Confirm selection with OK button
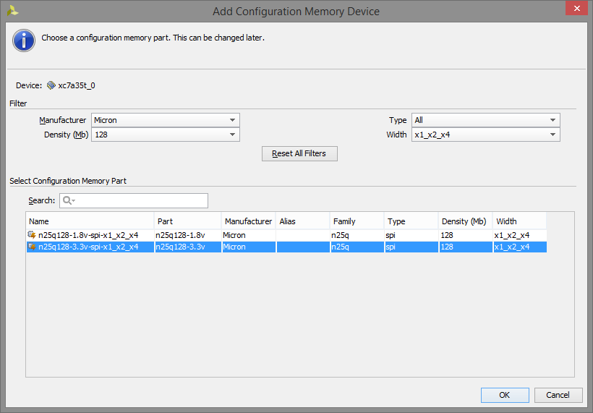593x413 pixels. (x=505, y=395)
